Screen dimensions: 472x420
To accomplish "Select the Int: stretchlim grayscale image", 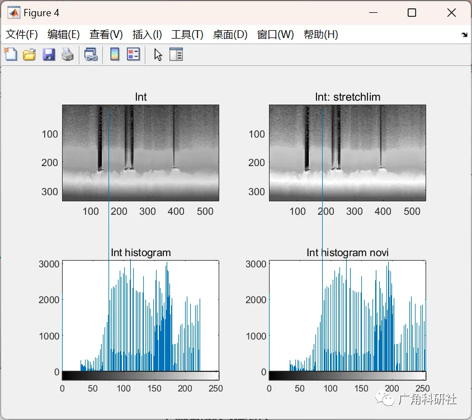I will (x=347, y=153).
